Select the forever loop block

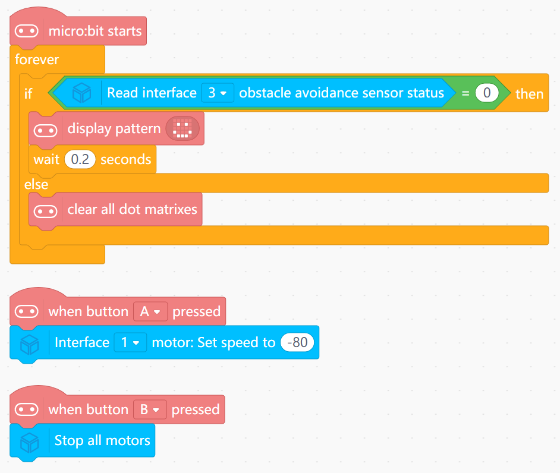coord(37,59)
